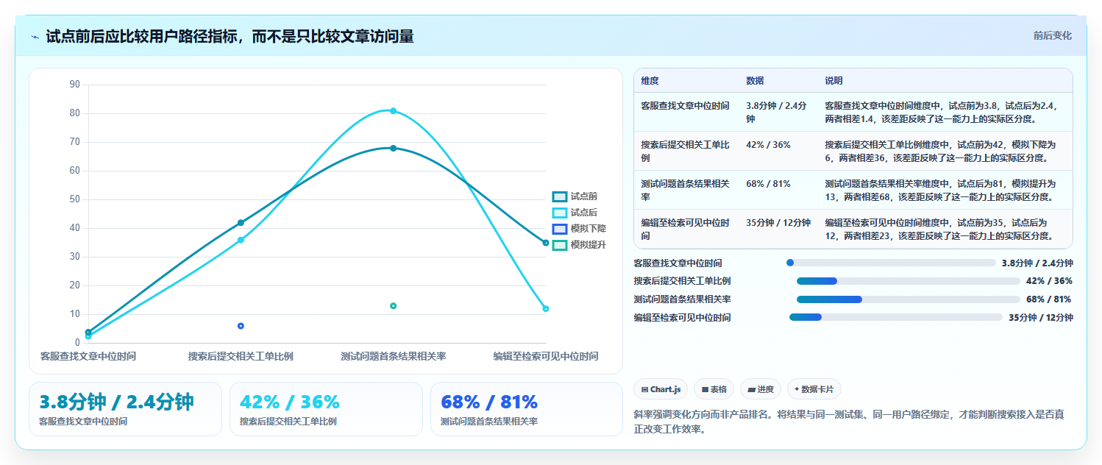This screenshot has width=1102, height=465.
Task: Click the 搜索后提交相关工单比例 progress bar
Action: pyautogui.click(x=909, y=281)
